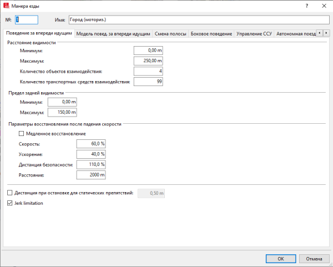Select the 250,00 m maximum visibility field
The image size is (333, 267).
point(148,61)
